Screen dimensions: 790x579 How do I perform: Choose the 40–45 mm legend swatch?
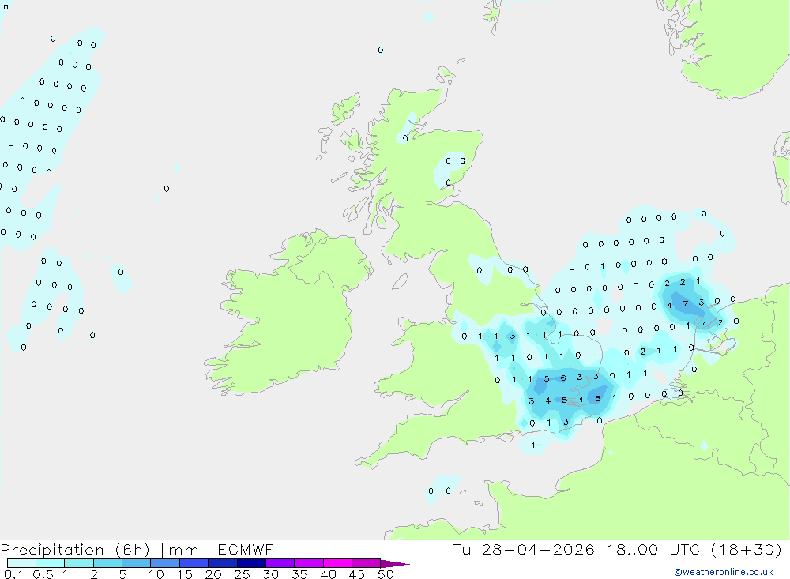(x=337, y=563)
